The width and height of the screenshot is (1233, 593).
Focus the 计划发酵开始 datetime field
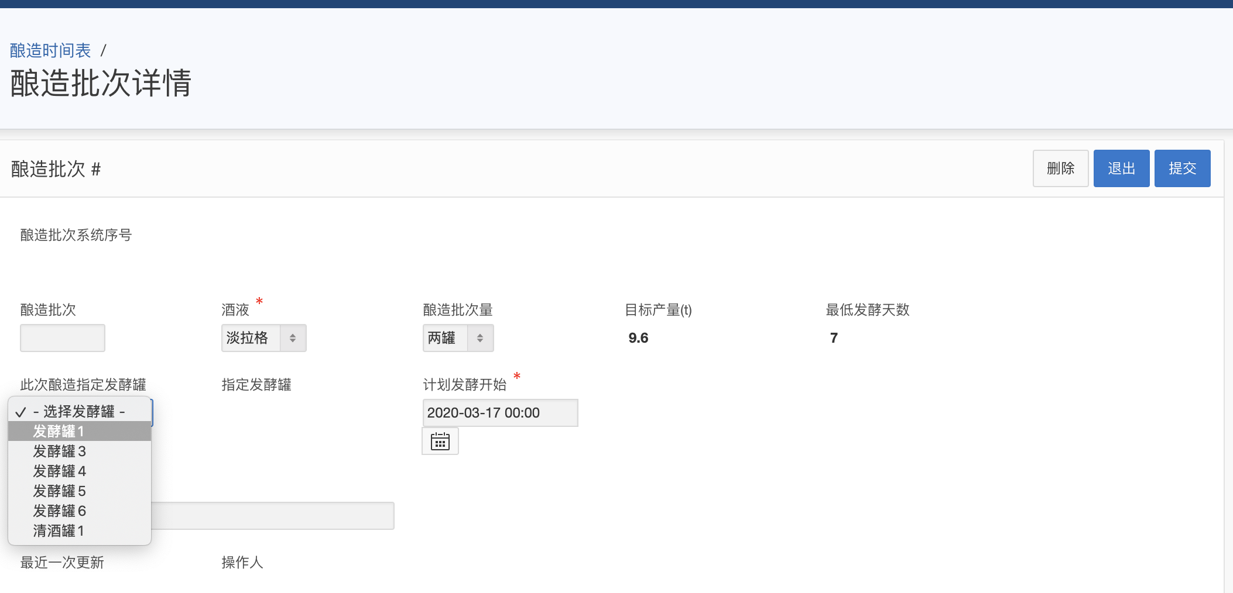pos(500,413)
